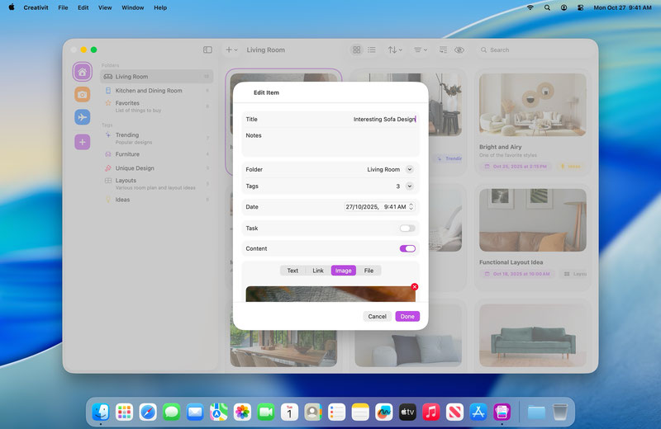Toggle the eye visibility icon in toolbar
Image resolution: width=661 pixels, height=429 pixels.
(x=459, y=50)
